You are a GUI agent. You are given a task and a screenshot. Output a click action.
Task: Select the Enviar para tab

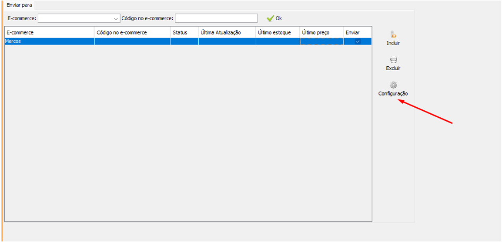point(20,5)
